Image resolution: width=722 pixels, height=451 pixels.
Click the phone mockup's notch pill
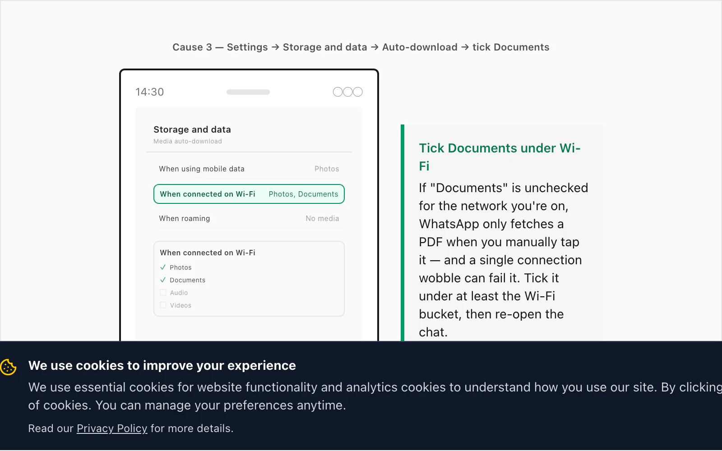(248, 92)
